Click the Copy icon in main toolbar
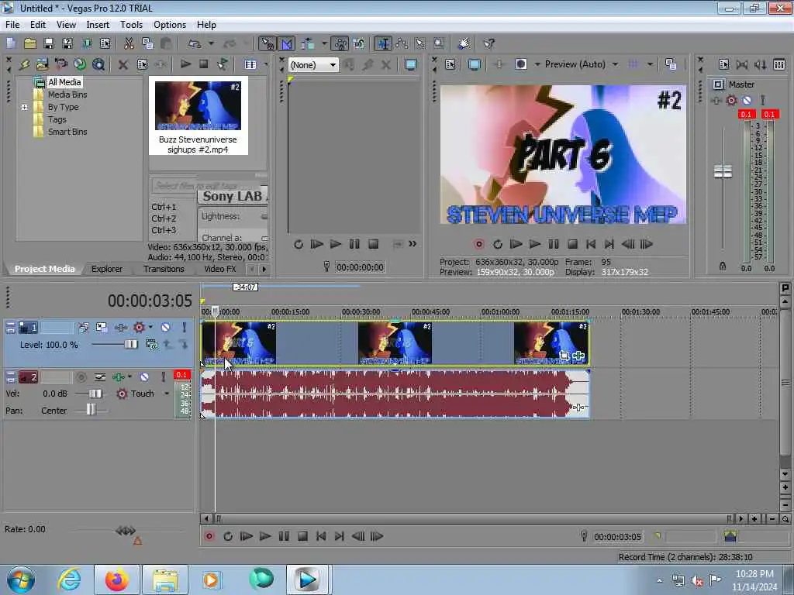The width and height of the screenshot is (794, 595). coord(147,43)
